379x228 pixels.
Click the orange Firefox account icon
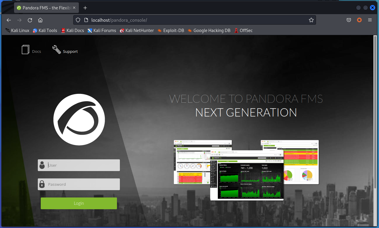pos(359,20)
